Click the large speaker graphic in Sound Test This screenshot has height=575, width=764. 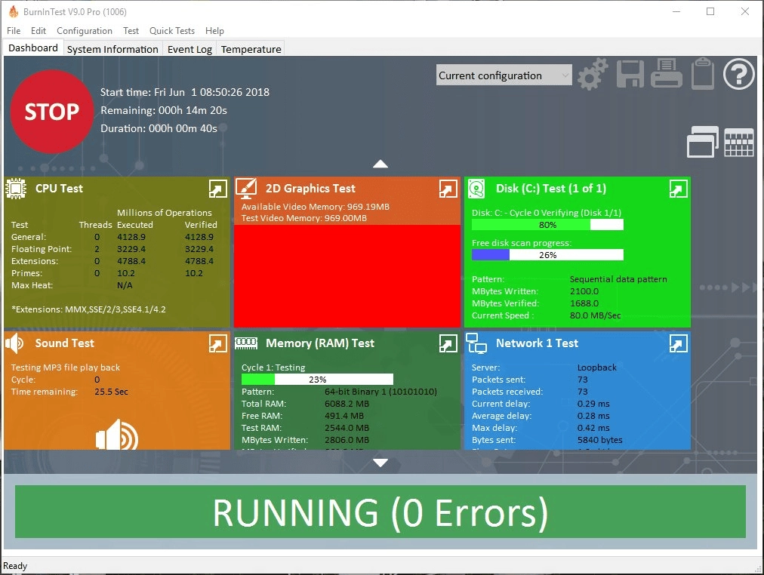(117, 435)
